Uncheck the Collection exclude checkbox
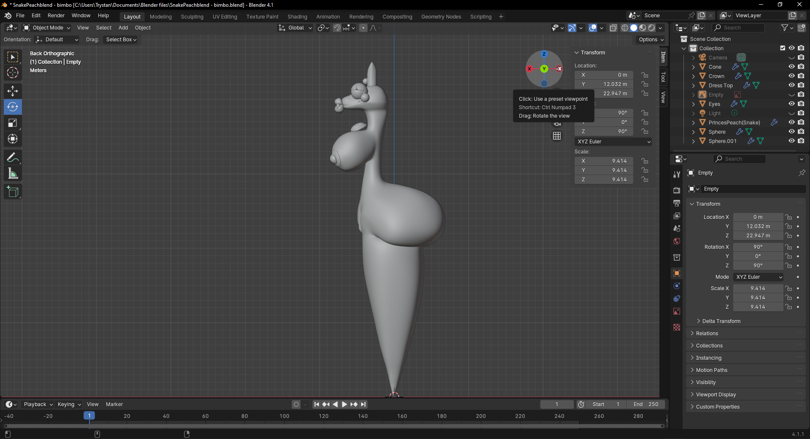This screenshot has height=439, width=810. (783, 48)
